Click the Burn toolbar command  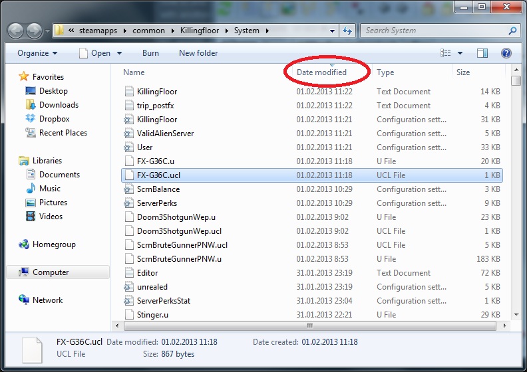[x=150, y=53]
